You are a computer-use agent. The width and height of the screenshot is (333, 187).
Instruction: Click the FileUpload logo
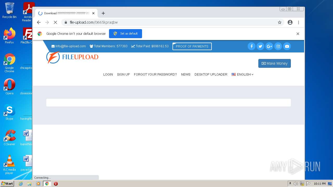click(x=72, y=57)
